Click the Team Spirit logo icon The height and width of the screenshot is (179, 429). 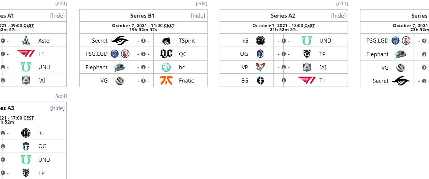coord(166,41)
